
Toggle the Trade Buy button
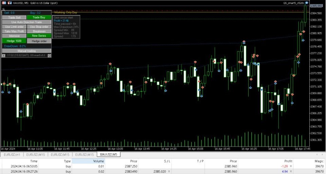click(39, 17)
